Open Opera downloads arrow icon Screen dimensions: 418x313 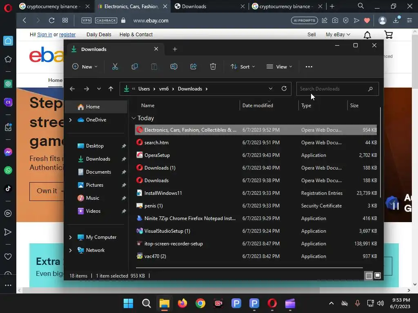(x=396, y=20)
